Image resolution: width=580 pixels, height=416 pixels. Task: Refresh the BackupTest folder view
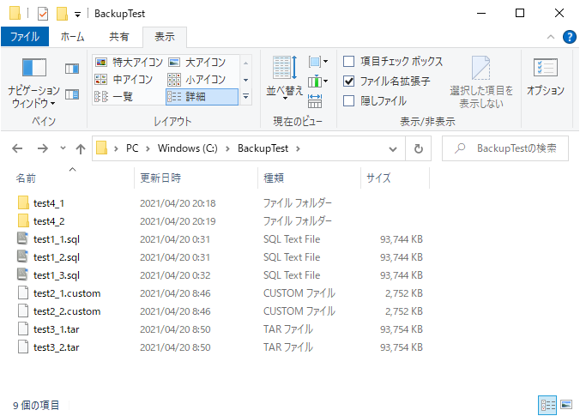click(419, 148)
